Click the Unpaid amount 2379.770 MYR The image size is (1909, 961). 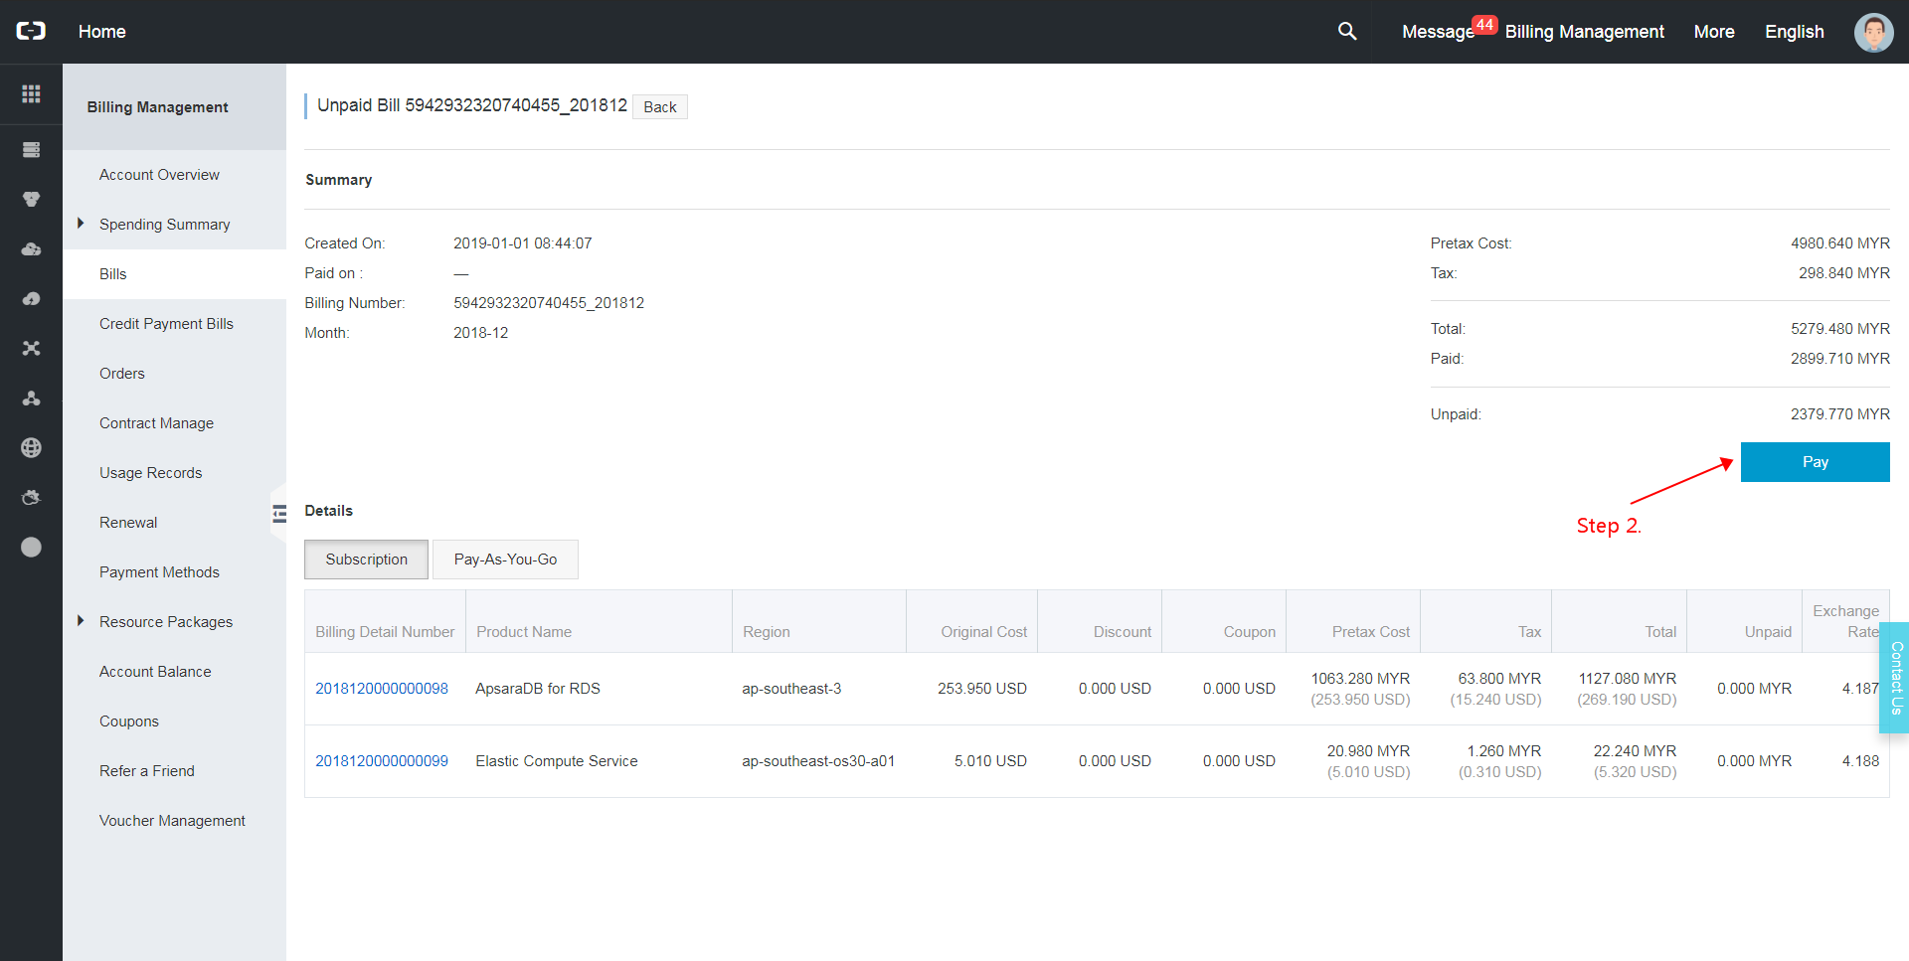pos(1839,413)
